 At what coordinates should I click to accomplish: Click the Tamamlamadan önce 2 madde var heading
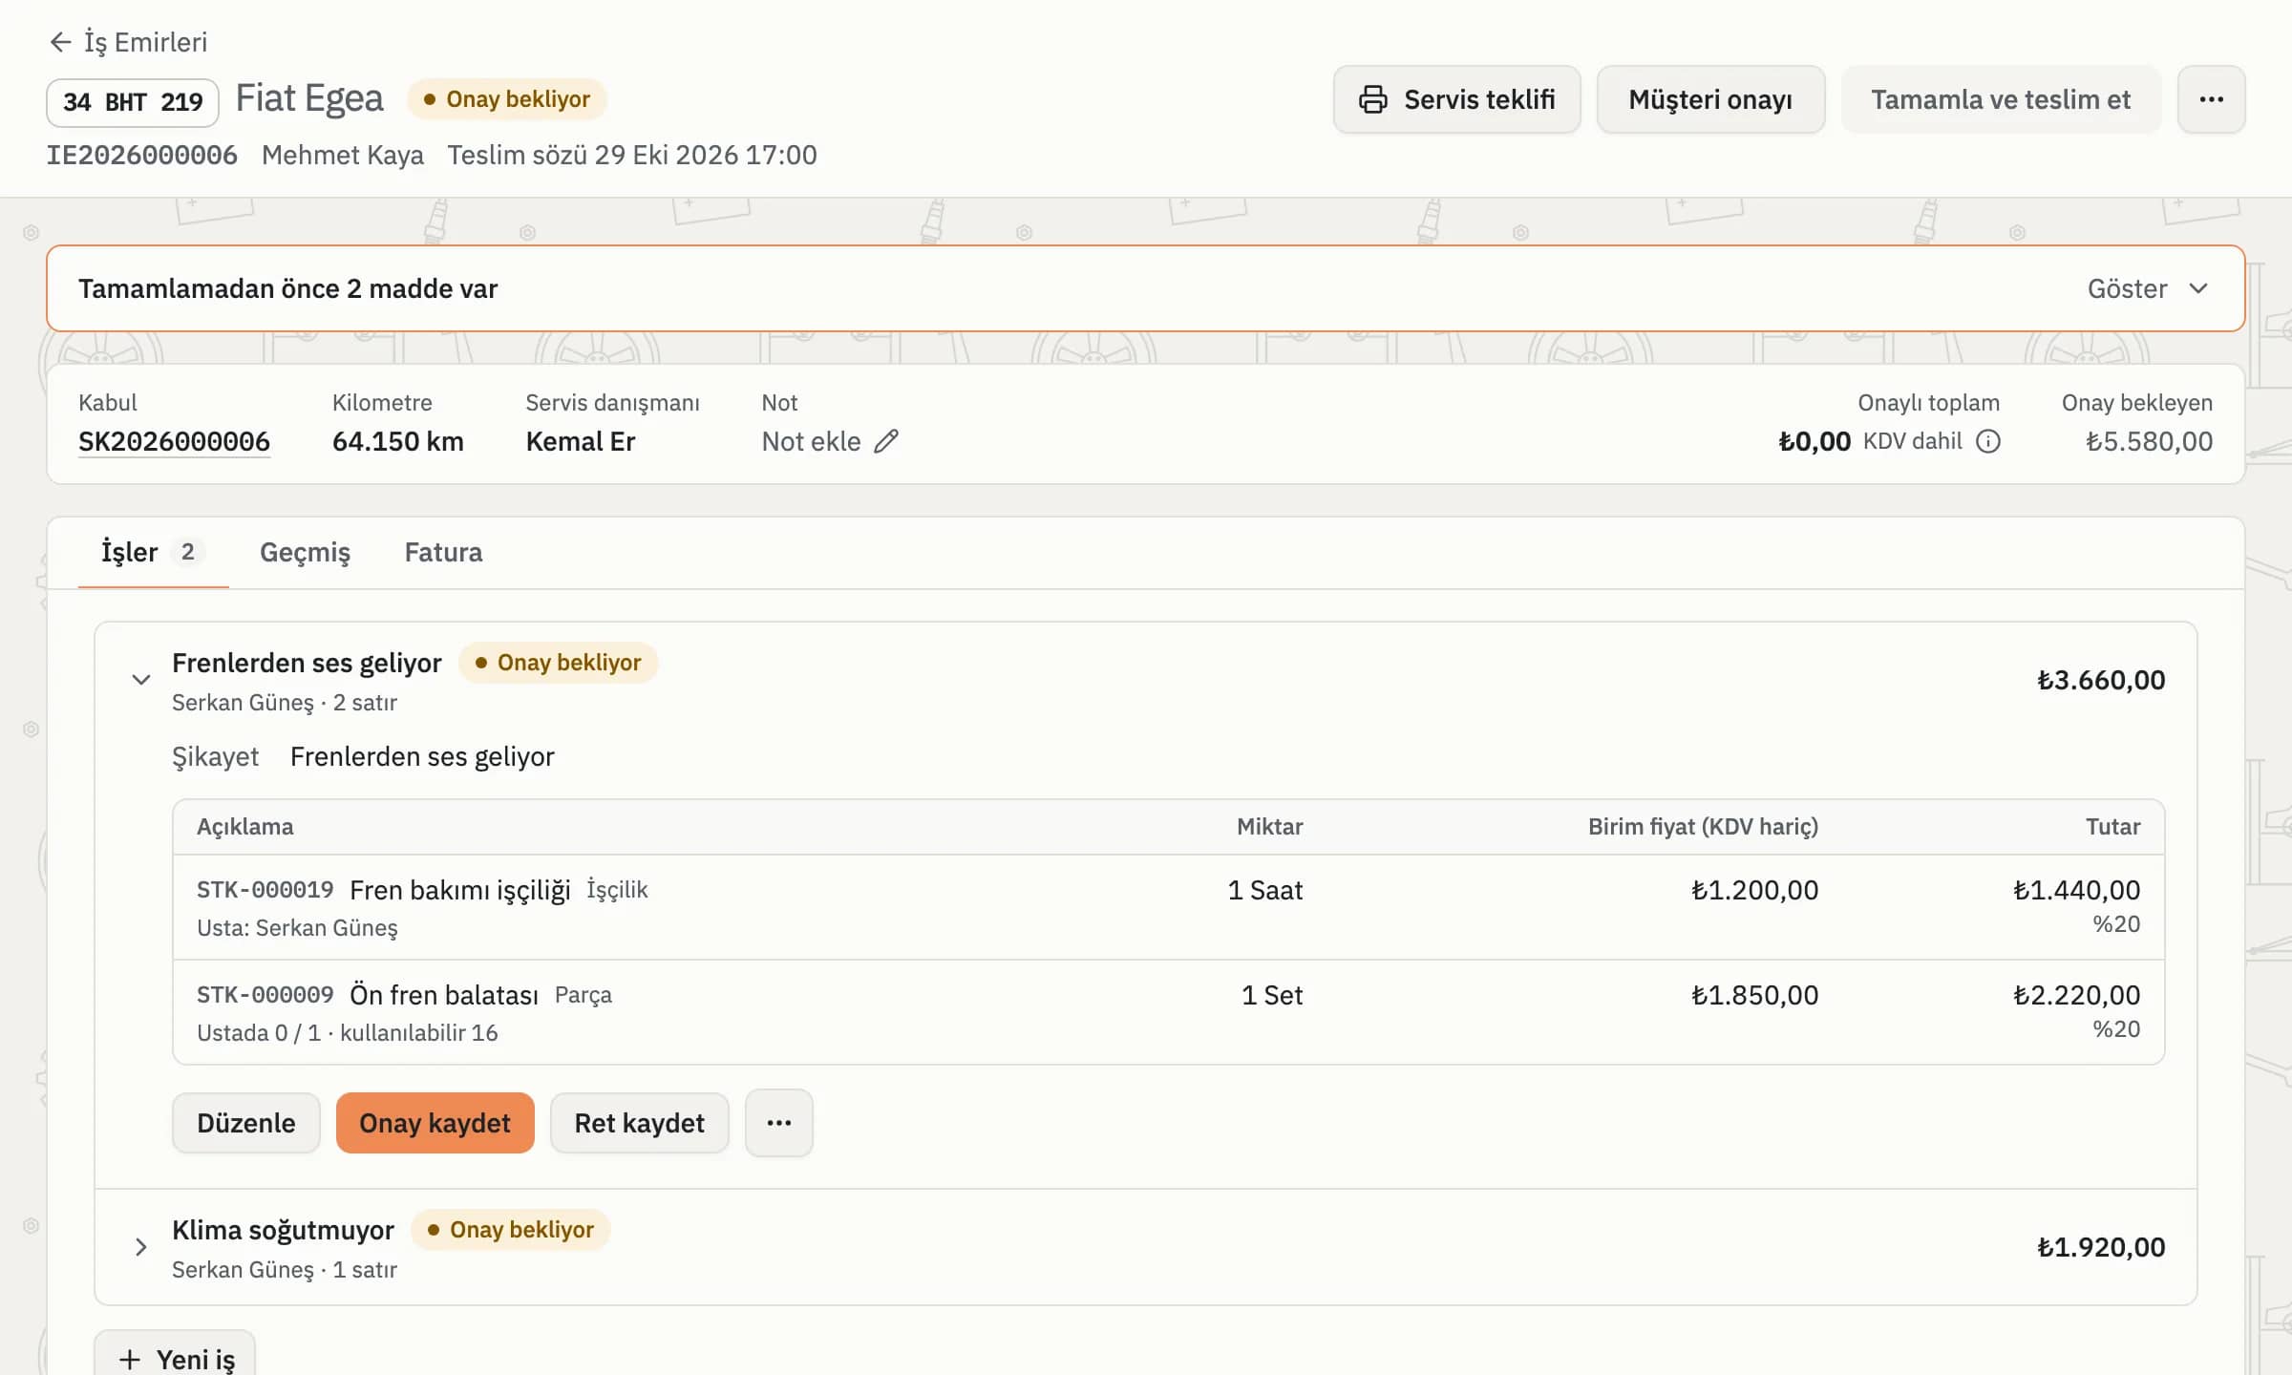click(287, 288)
